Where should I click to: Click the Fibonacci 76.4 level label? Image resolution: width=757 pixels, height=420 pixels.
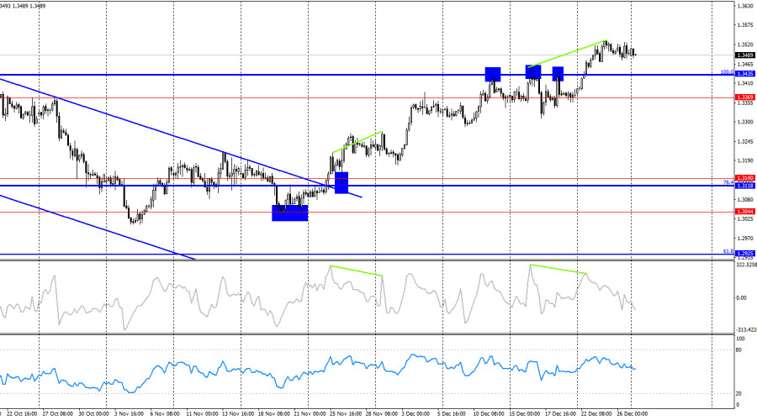tap(728, 182)
